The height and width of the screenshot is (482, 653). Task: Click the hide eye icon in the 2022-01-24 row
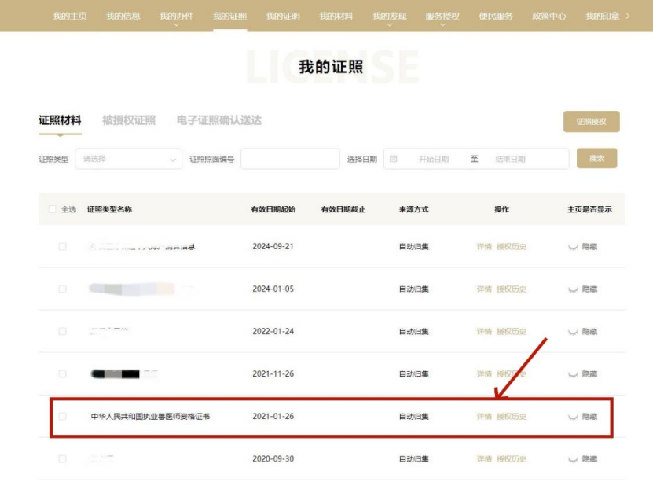coord(573,332)
